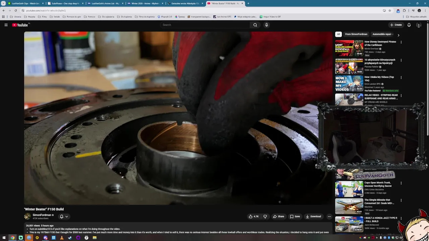This screenshot has width=429, height=241.
Task: Open the YouTube guide hamburger menu
Action: [x=6, y=25]
